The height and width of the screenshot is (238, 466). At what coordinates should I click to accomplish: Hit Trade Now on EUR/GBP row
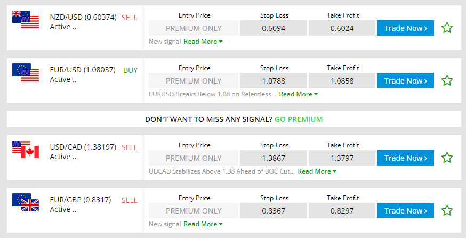coord(405,210)
